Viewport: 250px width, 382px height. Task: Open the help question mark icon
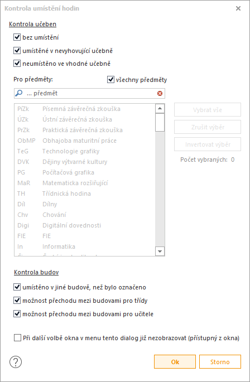(16, 362)
